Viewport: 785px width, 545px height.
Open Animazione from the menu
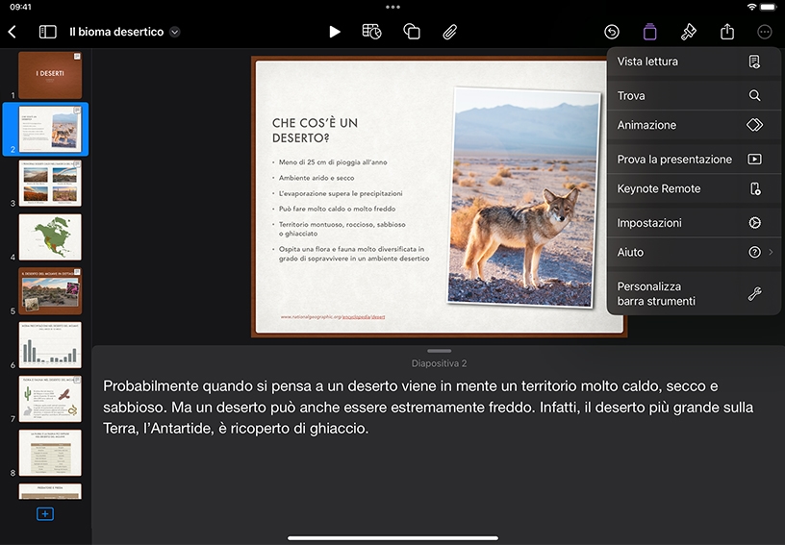click(x=694, y=125)
